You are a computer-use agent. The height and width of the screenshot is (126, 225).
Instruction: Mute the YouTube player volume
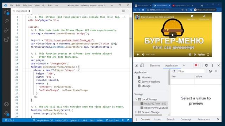[143, 55]
